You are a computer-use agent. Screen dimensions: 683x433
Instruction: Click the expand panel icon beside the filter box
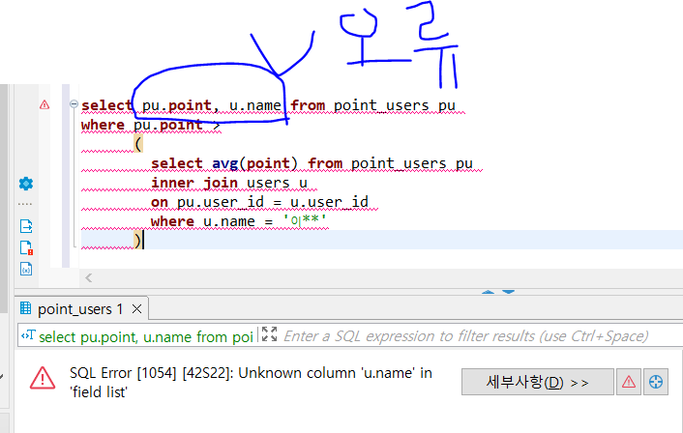tap(269, 334)
